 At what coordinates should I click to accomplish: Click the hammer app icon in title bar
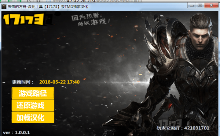pyautogui.click(x=4, y=7)
